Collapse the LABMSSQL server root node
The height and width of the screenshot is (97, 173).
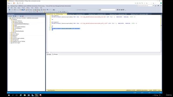[x=9, y=18]
